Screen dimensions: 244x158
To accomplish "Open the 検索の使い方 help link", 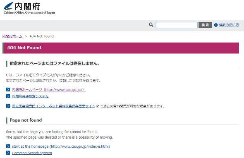I will [x=229, y=25].
